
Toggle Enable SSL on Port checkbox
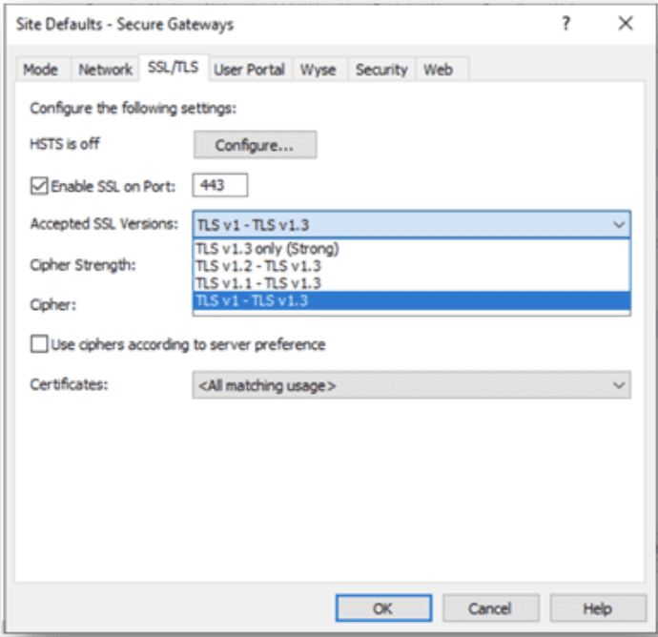tap(39, 186)
